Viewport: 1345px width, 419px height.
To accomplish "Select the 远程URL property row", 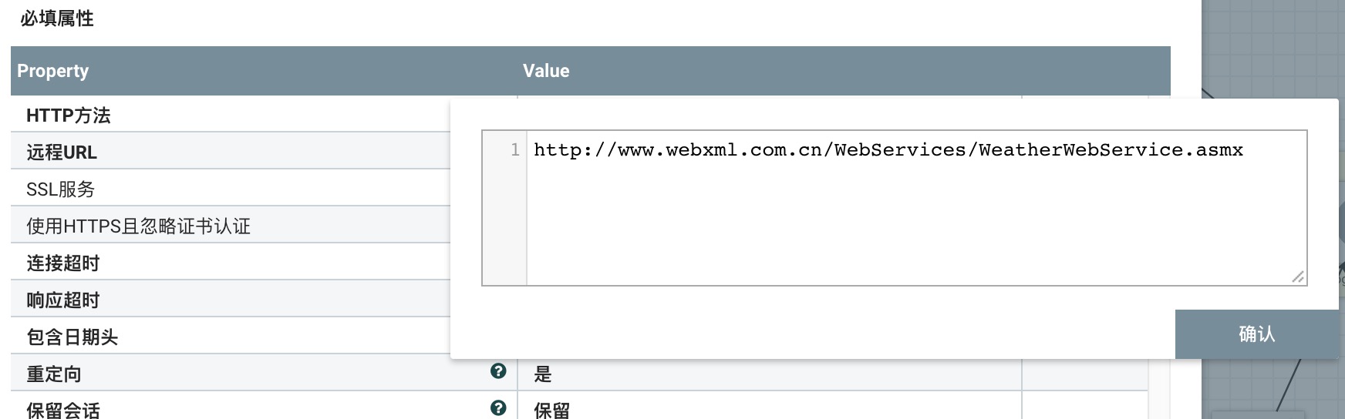I will (62, 153).
